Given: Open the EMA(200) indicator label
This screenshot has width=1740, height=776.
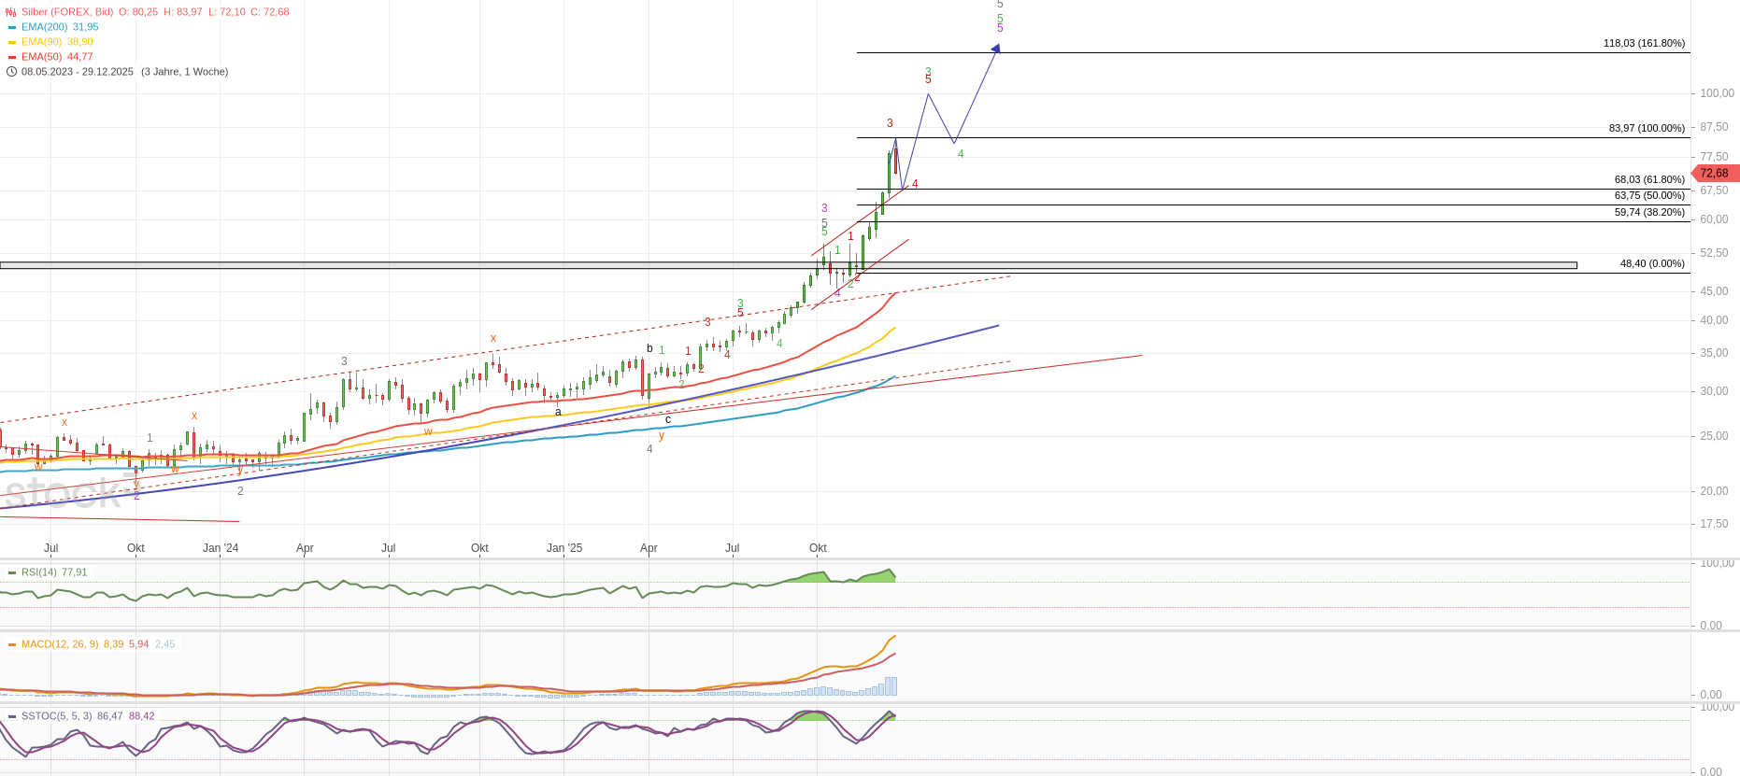Looking at the screenshot, I should (44, 27).
